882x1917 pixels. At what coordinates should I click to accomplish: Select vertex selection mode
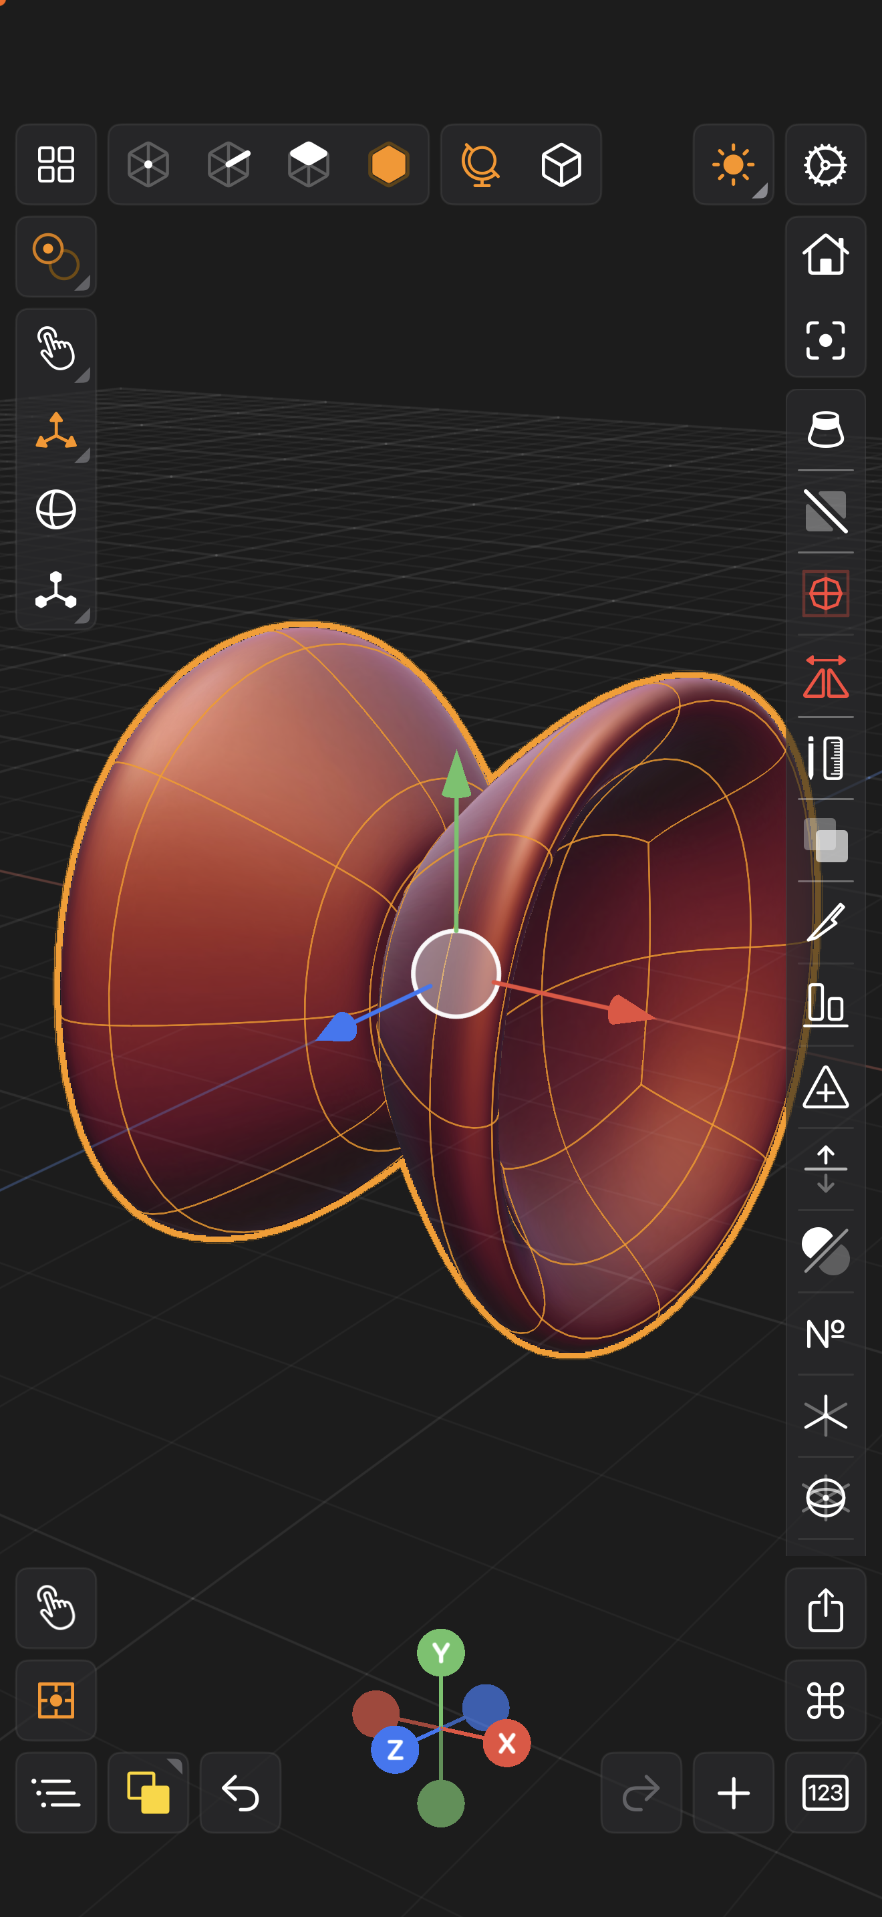coord(148,164)
